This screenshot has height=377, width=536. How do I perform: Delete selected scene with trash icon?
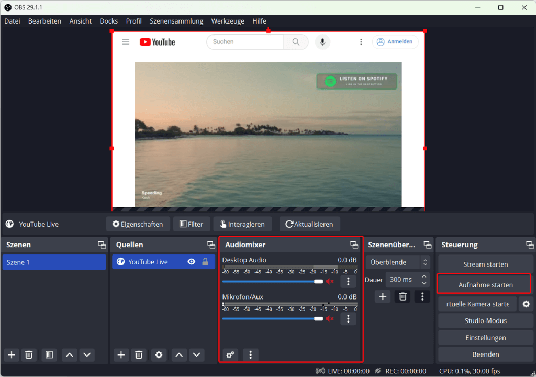tap(29, 355)
